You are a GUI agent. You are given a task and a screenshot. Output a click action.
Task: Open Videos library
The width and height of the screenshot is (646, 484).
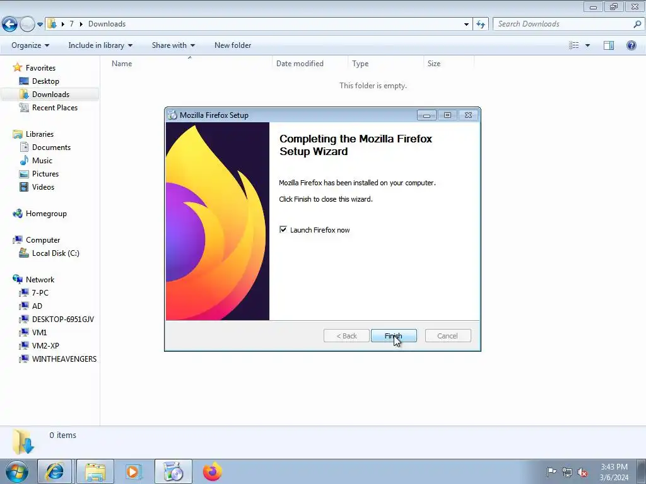43,187
